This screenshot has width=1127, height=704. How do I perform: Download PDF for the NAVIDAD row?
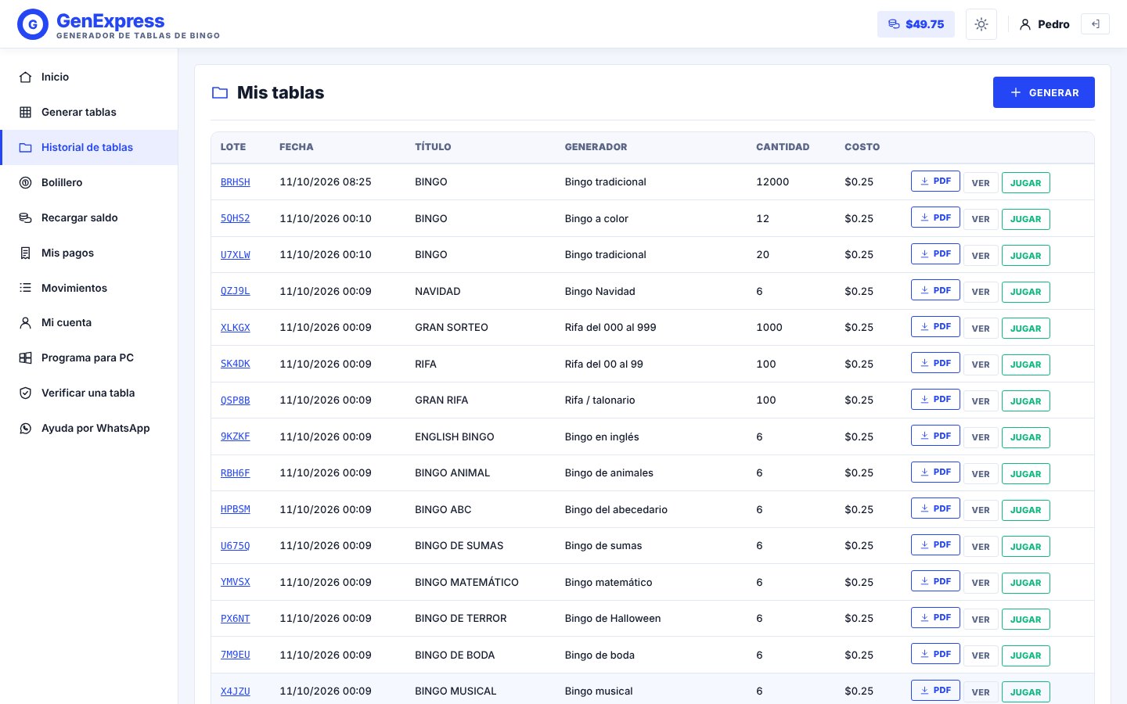[935, 290]
